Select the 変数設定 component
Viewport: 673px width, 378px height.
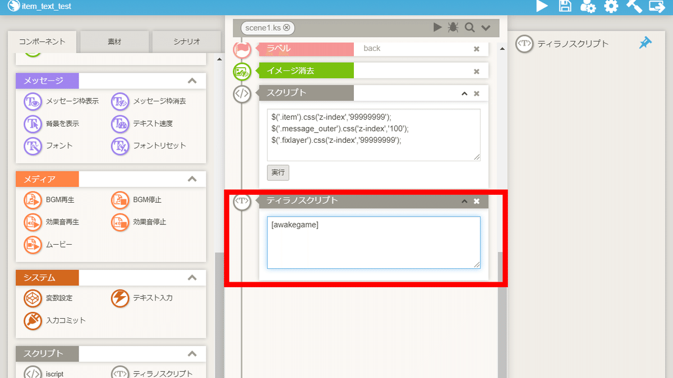(48, 298)
